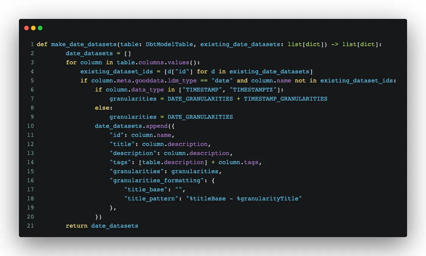Click the yellow minimize traffic-light icon
This screenshot has width=426, height=256.
[x=33, y=28]
